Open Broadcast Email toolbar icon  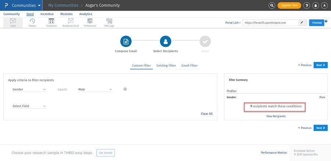[x=70, y=22]
